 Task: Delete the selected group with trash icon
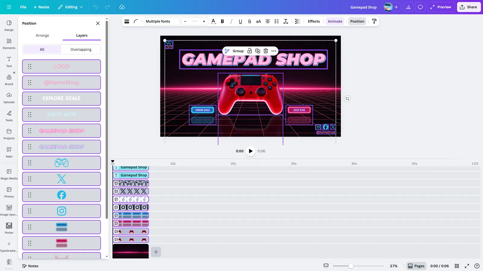coord(266,51)
